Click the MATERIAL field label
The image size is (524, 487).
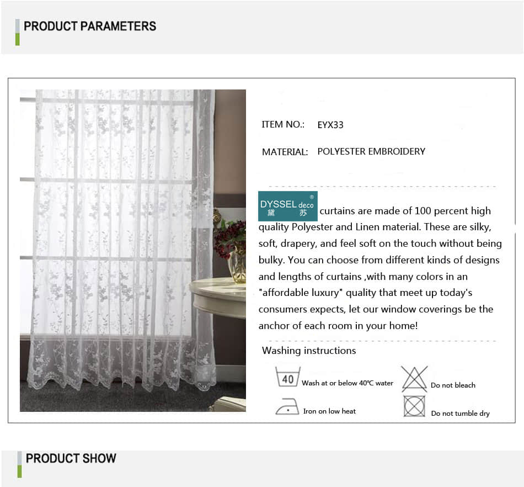[285, 152]
